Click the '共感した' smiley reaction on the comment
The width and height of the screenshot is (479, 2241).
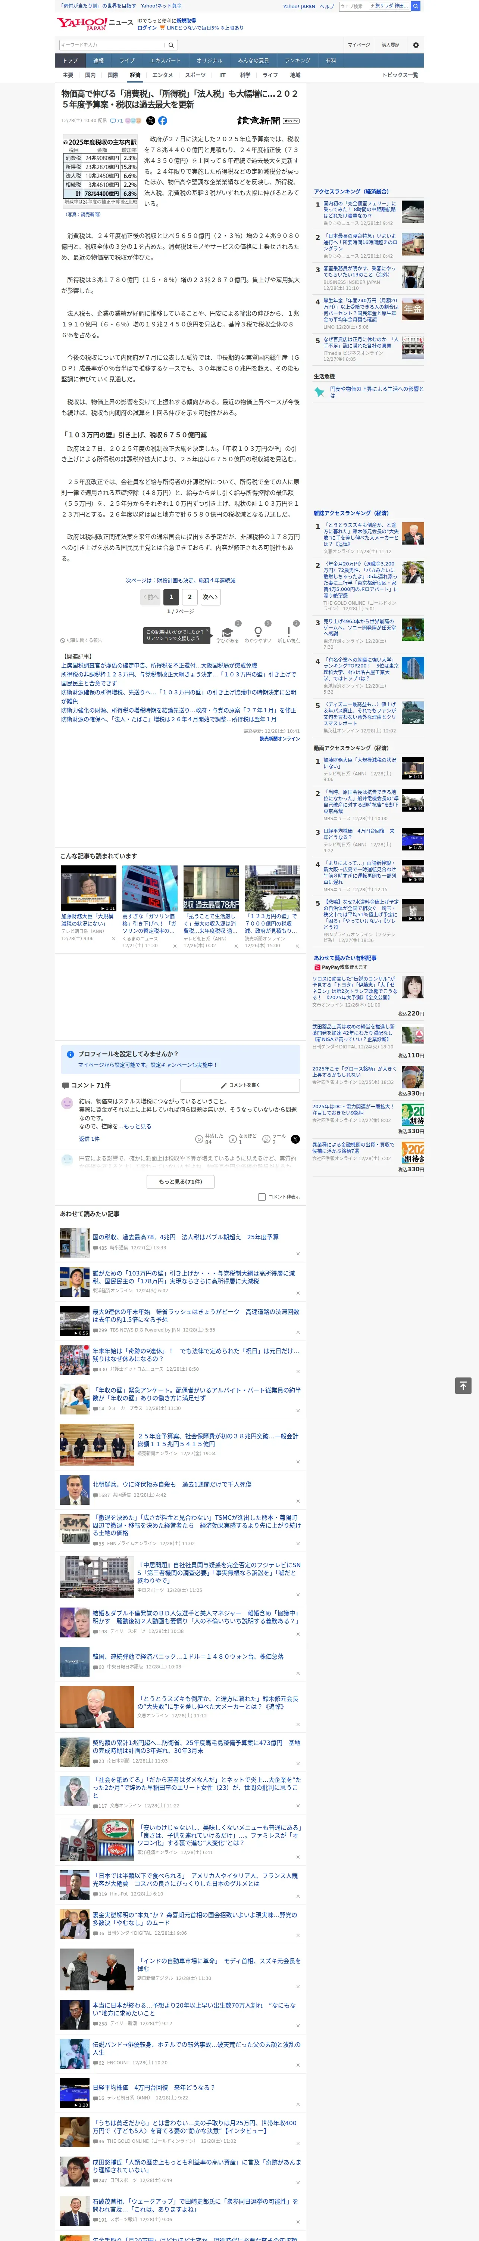tap(210, 1139)
